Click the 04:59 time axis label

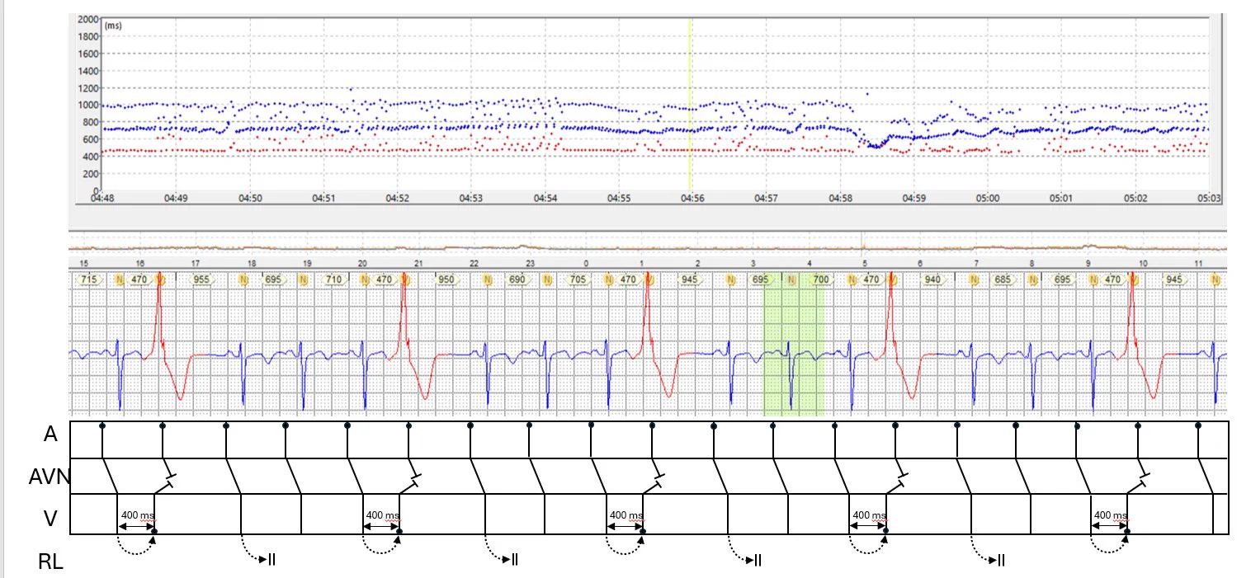(x=913, y=199)
